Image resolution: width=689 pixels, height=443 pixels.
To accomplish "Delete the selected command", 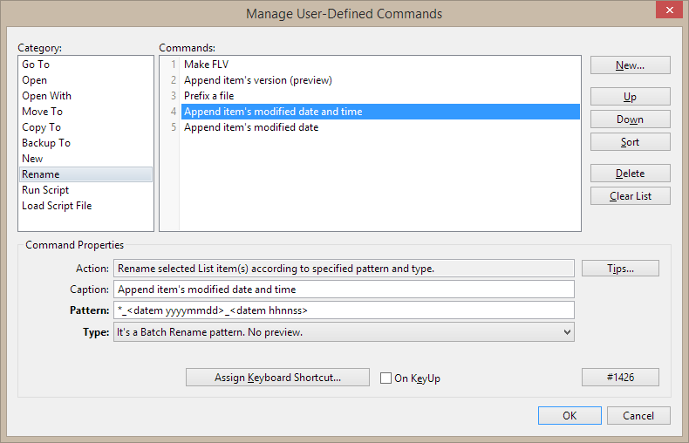I will [x=630, y=174].
